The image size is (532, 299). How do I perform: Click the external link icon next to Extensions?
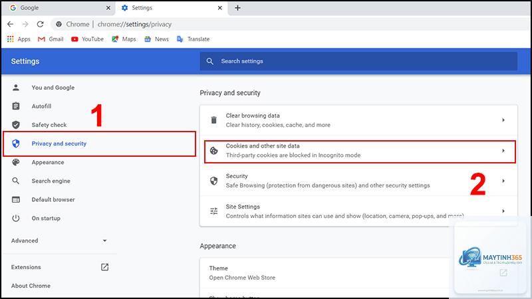pyautogui.click(x=105, y=267)
